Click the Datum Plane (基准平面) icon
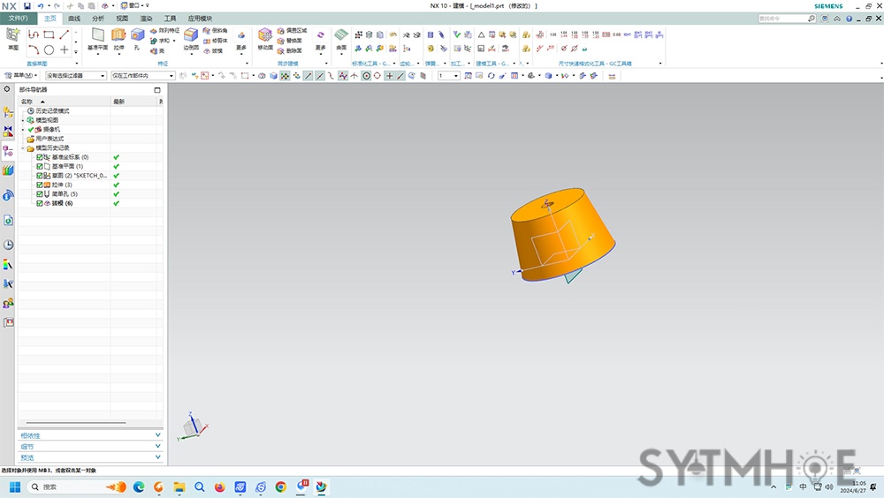Image resolution: width=884 pixels, height=498 pixels. 97,37
